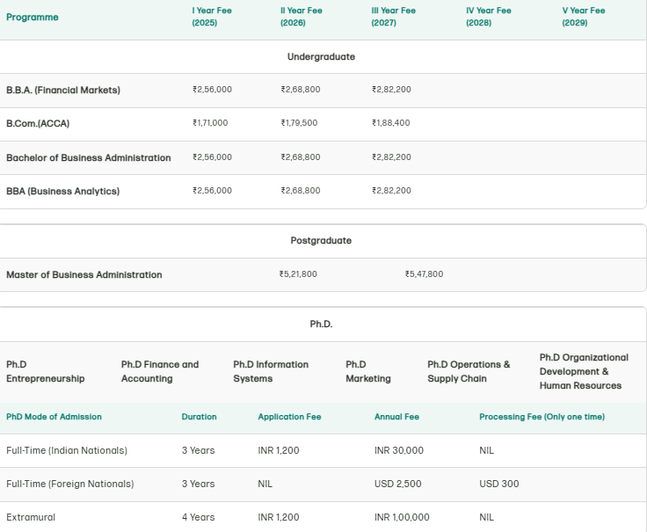Click the Master of Business Administration programme

84,274
